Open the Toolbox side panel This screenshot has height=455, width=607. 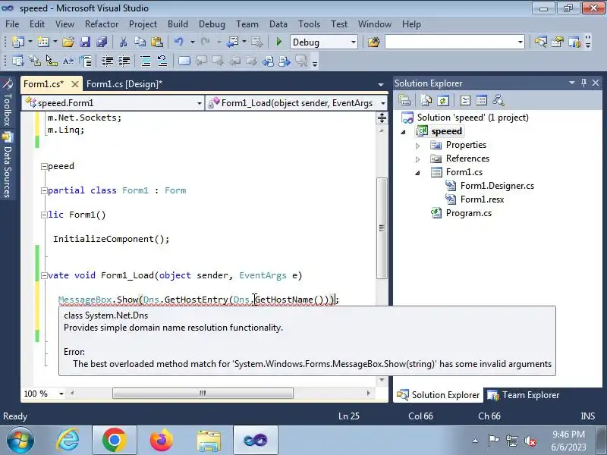[x=8, y=102]
